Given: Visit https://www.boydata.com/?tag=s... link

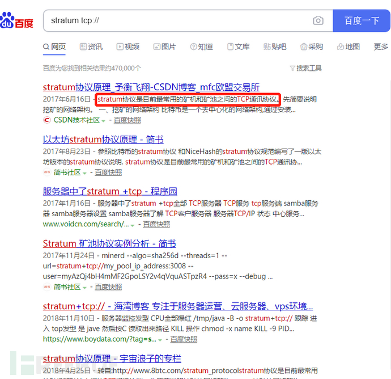Looking at the screenshot, I should pos(100,339).
